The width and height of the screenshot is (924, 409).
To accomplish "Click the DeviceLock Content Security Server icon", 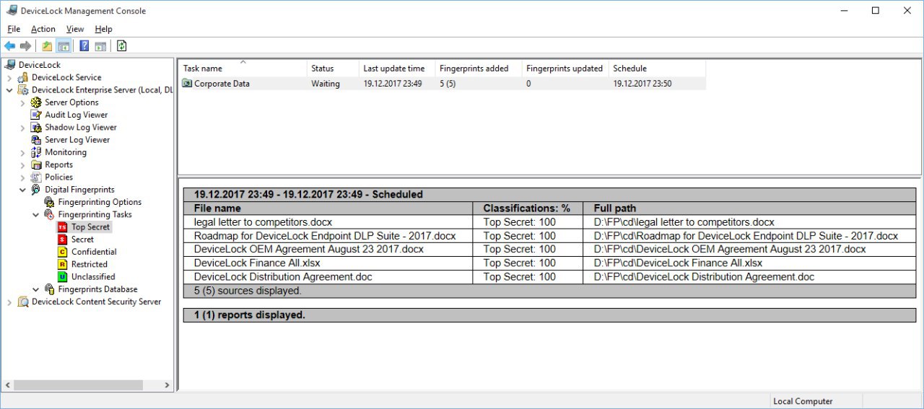I will (23, 302).
